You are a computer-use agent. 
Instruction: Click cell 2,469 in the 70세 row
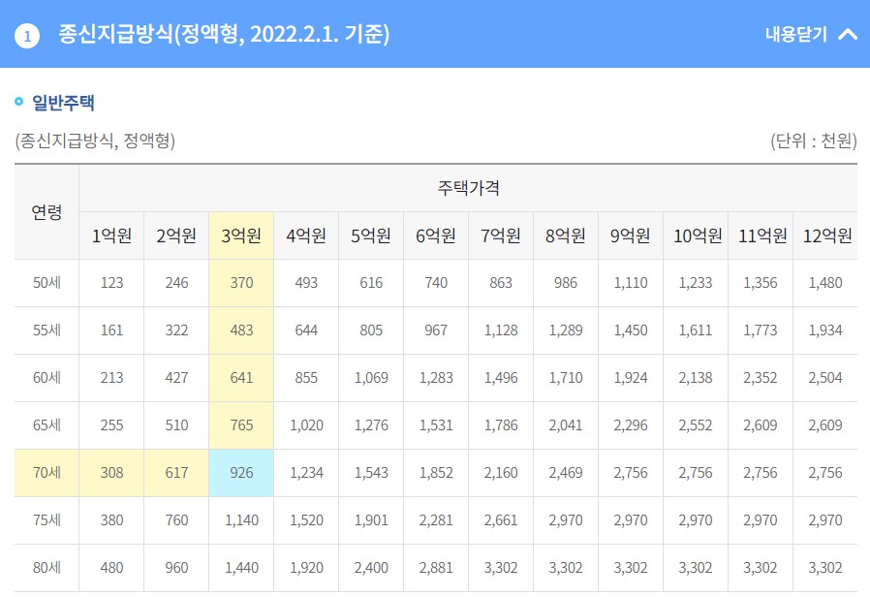pos(566,473)
